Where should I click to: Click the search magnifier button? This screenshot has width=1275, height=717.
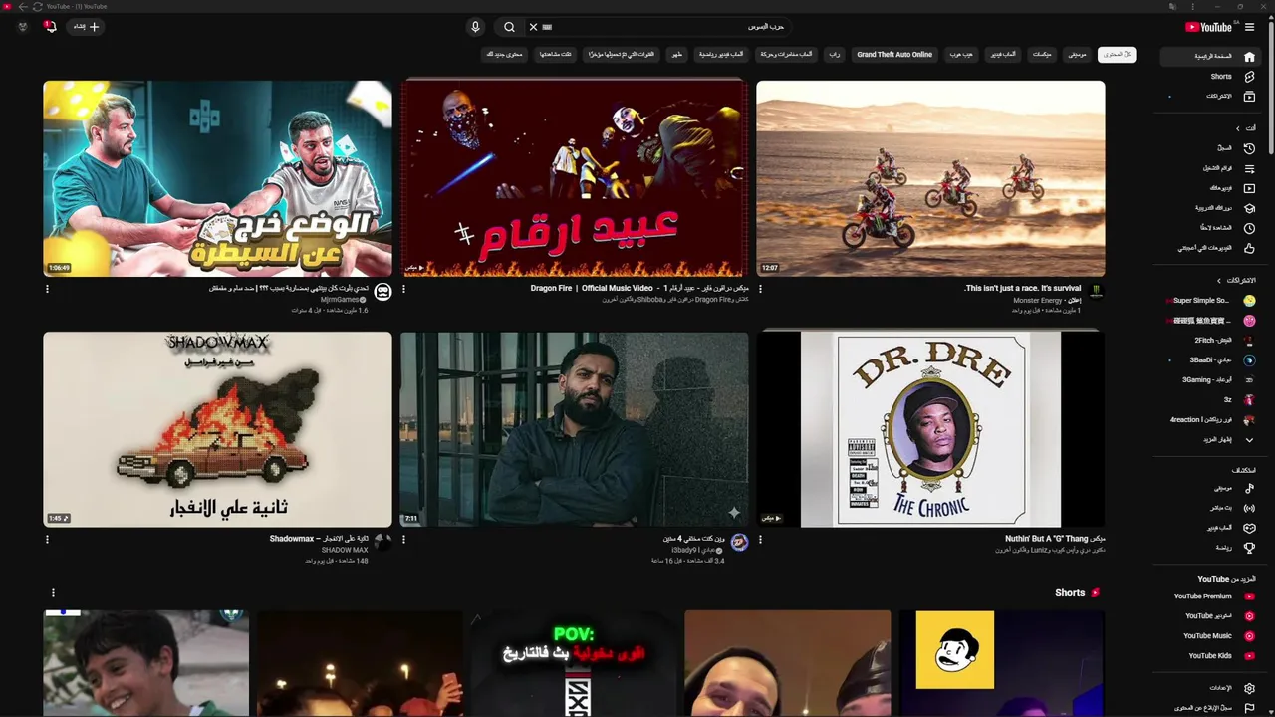tap(509, 27)
